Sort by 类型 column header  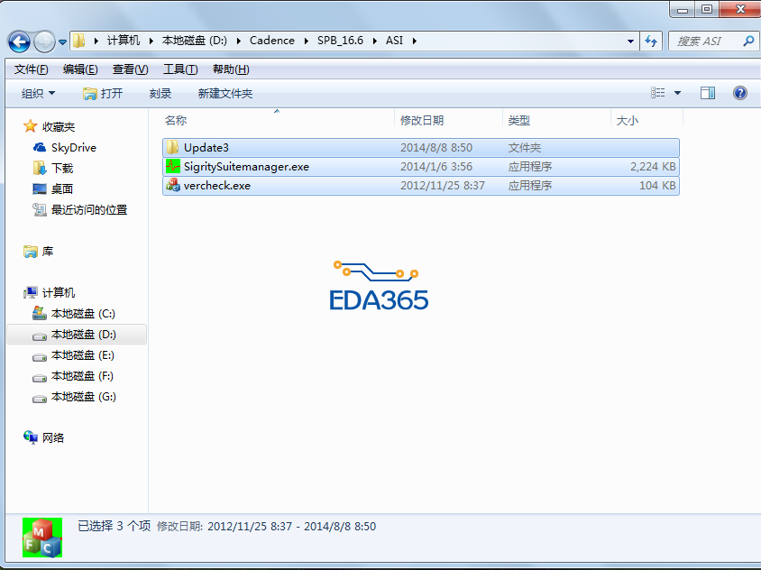tap(518, 121)
